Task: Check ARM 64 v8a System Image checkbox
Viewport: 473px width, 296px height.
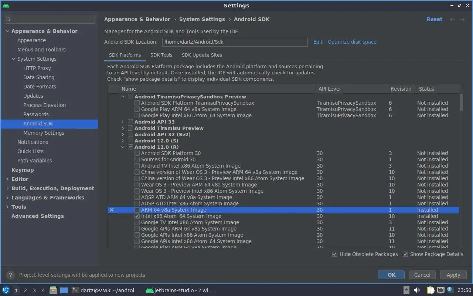Action: tap(137, 210)
